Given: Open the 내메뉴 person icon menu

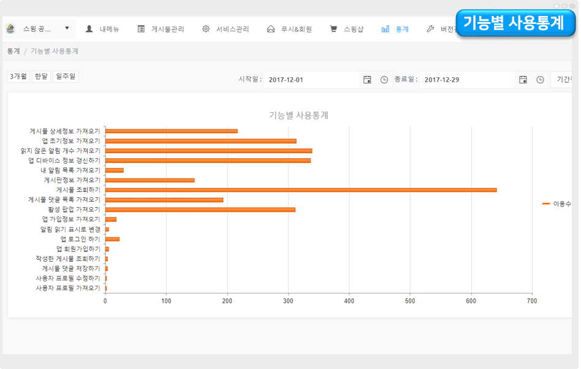Looking at the screenshot, I should [x=89, y=29].
